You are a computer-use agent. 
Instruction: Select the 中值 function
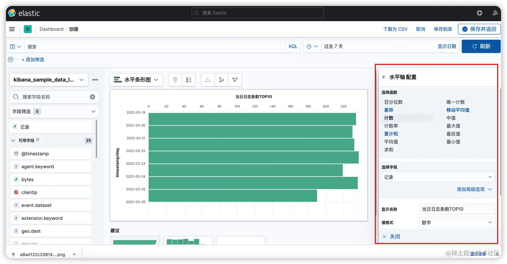[x=451, y=118]
